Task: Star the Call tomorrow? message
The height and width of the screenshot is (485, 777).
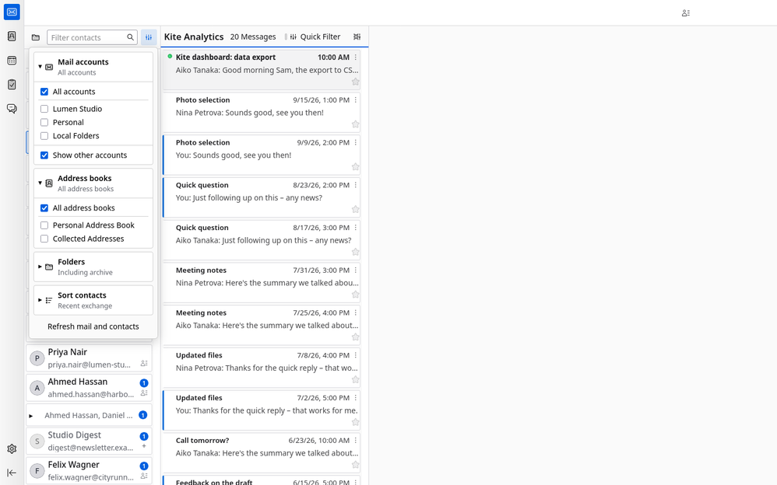Action: (355, 465)
